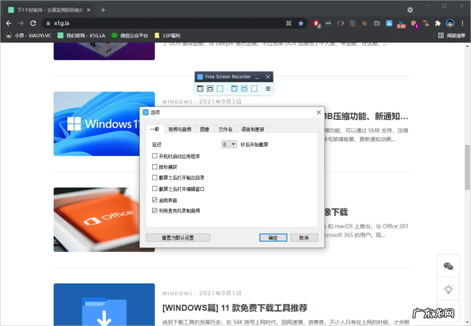Start fullscreen video recording mode

point(234,88)
